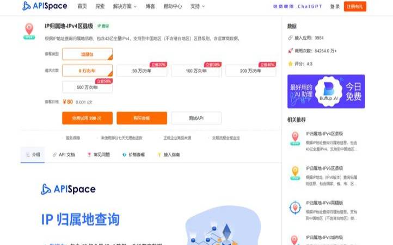This screenshot has width=393, height=245.
Task: Open recommended IP归属地-IPv6区县级 link
Action: (x=324, y=168)
